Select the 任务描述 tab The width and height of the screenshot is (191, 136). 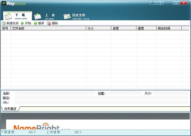pos(11,109)
